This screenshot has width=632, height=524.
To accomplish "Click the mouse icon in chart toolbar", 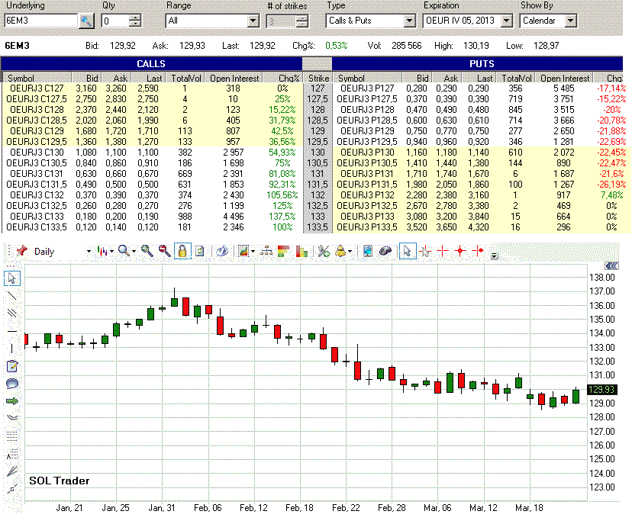I will [x=385, y=252].
